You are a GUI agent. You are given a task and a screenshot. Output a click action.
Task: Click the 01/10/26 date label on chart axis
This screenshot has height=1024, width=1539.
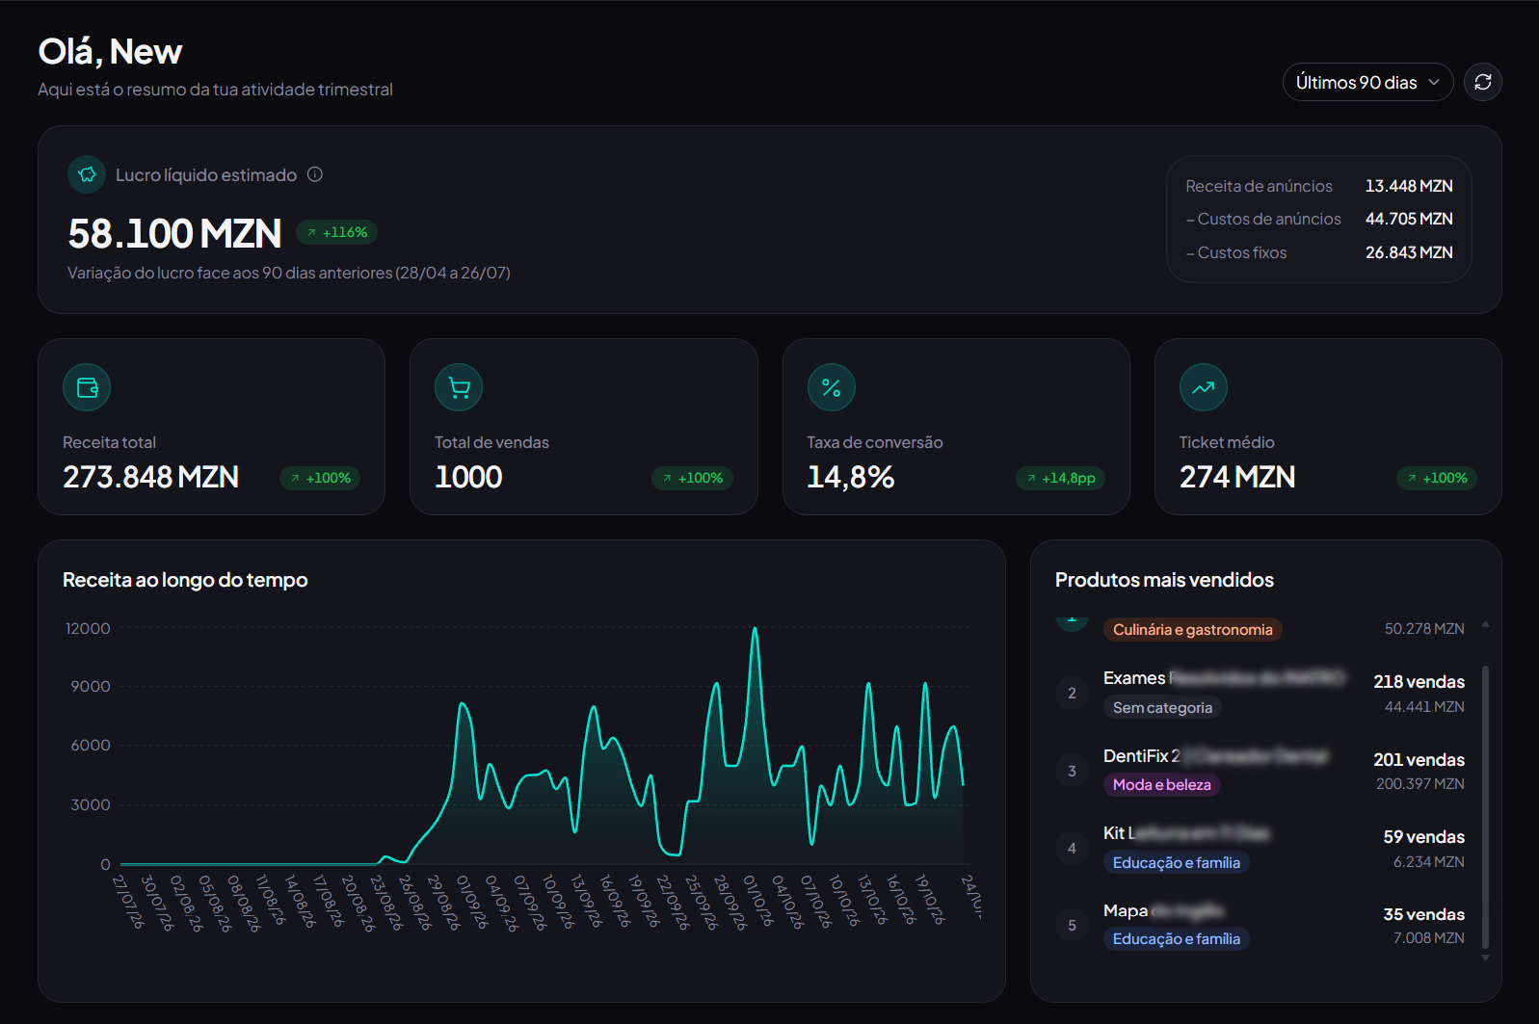(x=757, y=901)
